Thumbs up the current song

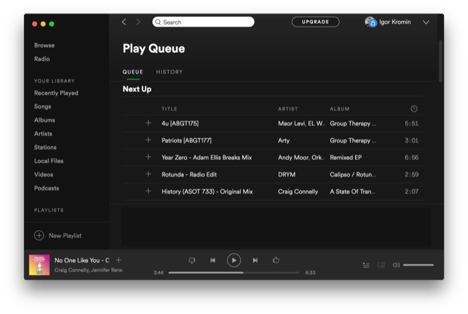275,260
